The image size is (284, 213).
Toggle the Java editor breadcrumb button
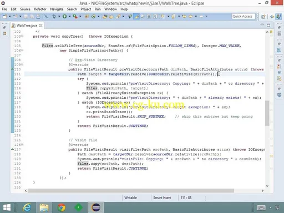tap(130, 17)
